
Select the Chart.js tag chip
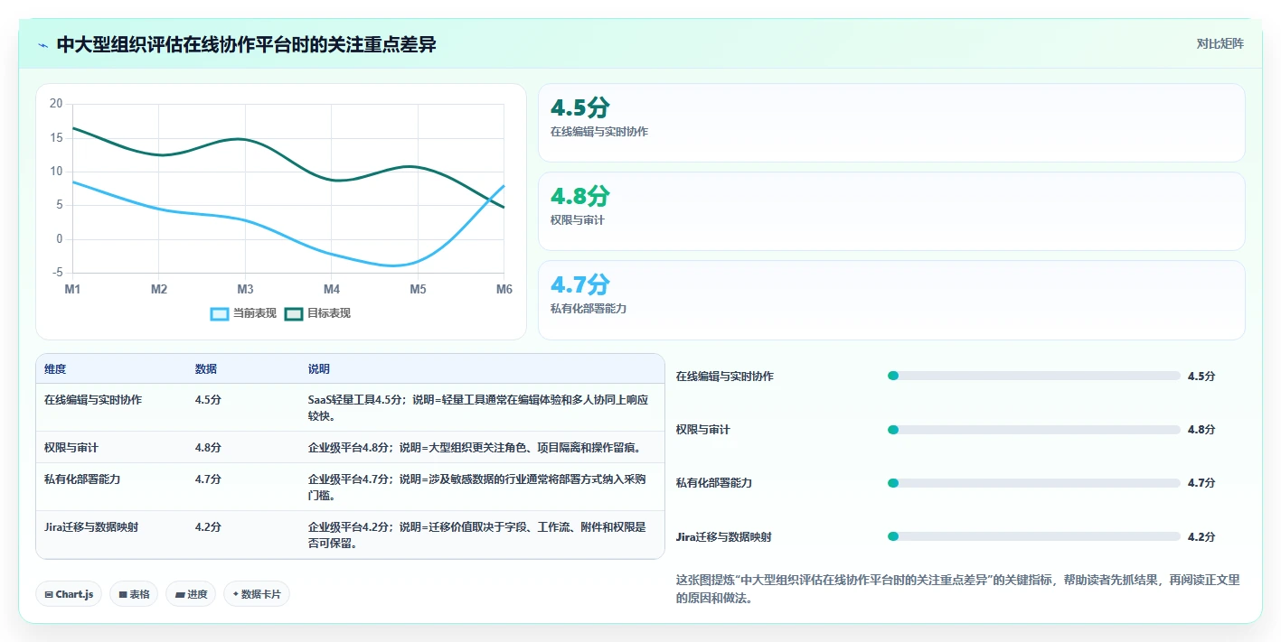click(x=70, y=594)
